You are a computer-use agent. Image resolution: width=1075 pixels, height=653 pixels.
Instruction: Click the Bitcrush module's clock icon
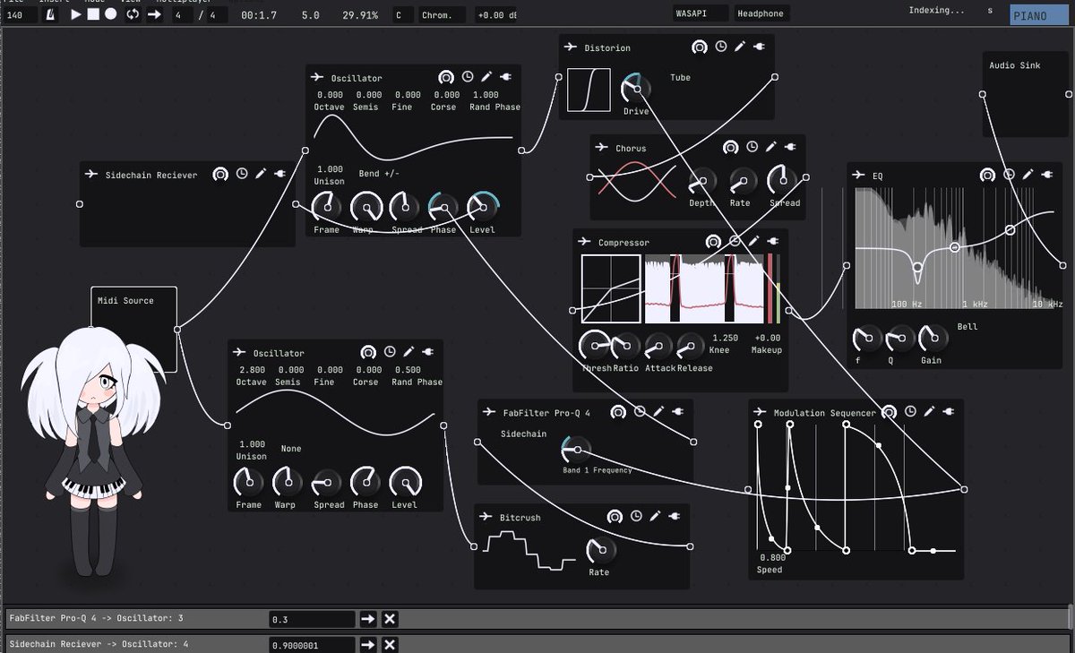636,516
